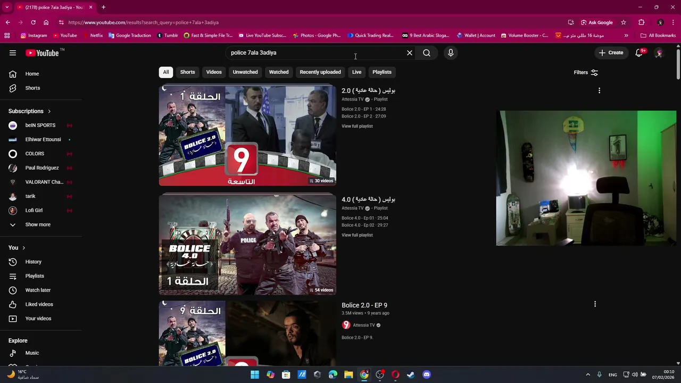Select the Watched filter chip

279,72
